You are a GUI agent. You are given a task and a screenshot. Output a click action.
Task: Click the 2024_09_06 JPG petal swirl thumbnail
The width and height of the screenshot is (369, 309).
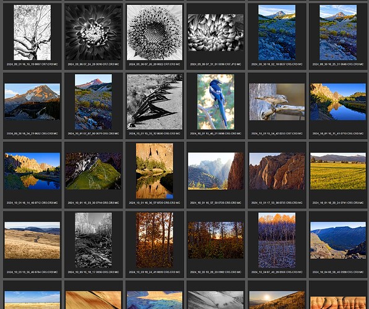click(216, 32)
